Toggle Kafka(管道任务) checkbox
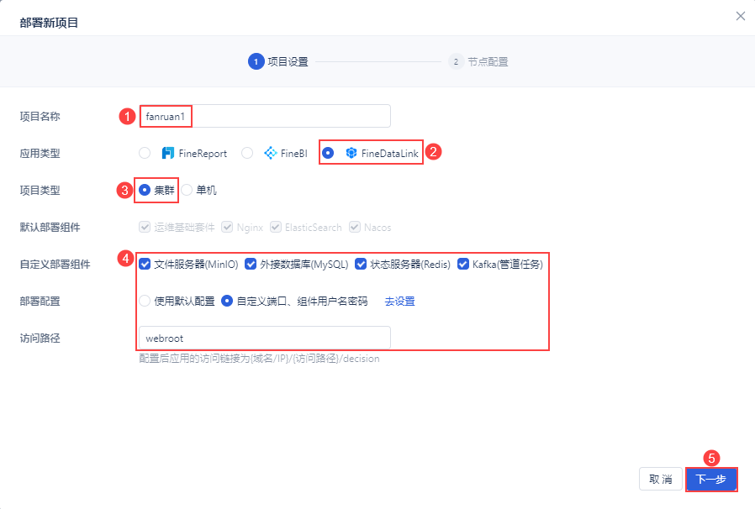755x509 pixels. [463, 264]
